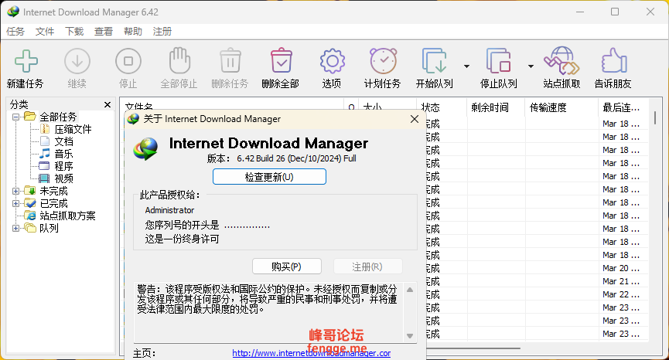Click the 'Mar 22 ...' date cell

[x=621, y=294]
